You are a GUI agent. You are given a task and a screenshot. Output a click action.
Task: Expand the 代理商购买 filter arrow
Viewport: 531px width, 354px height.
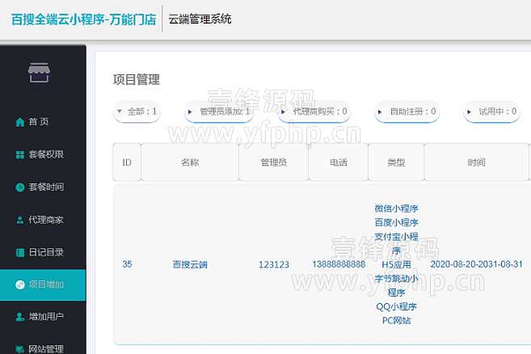click(283, 112)
